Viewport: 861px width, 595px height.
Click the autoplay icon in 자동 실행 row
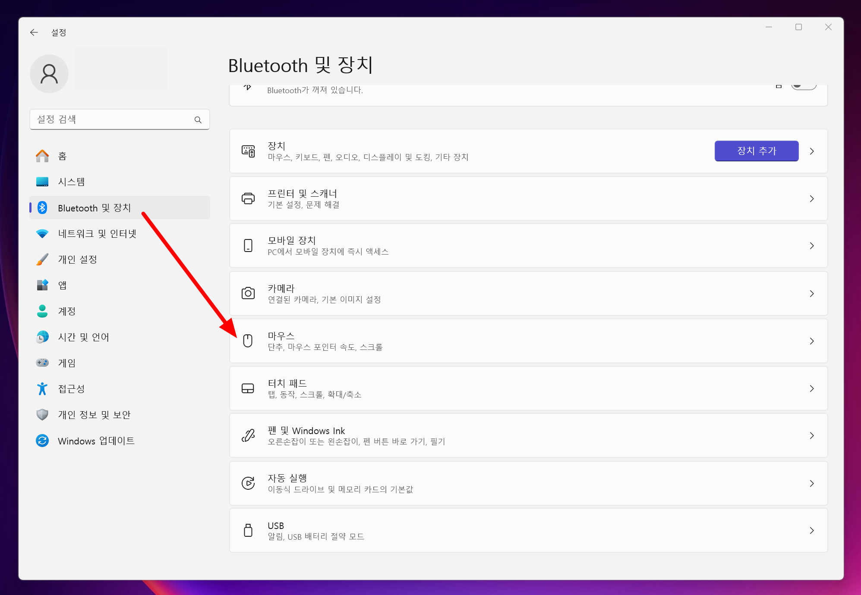coord(248,483)
